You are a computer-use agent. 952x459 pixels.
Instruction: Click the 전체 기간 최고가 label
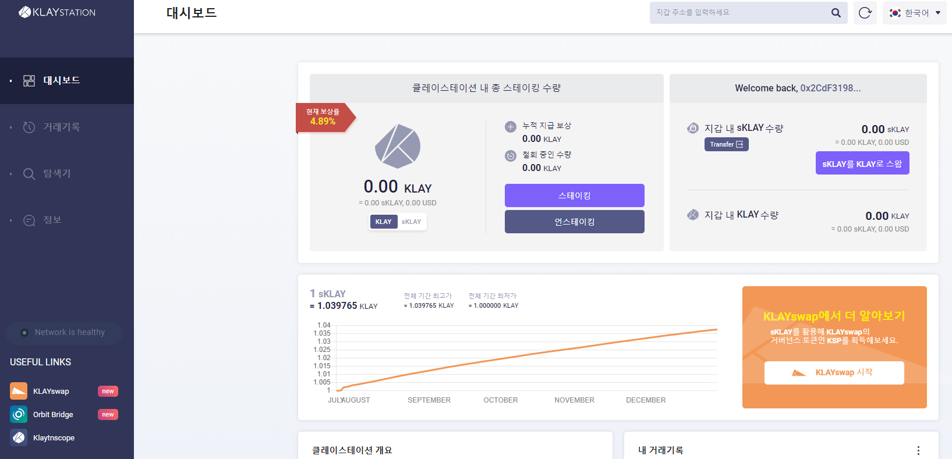428,296
